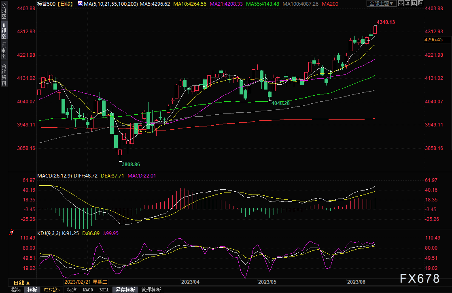Click the MACD(26,12,9) indicator label
The width and height of the screenshot is (452, 293).
[x=55, y=176]
